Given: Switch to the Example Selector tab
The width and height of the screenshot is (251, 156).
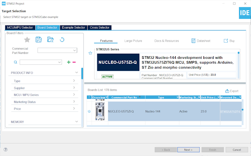Looking at the screenshot, I should click(x=74, y=28).
